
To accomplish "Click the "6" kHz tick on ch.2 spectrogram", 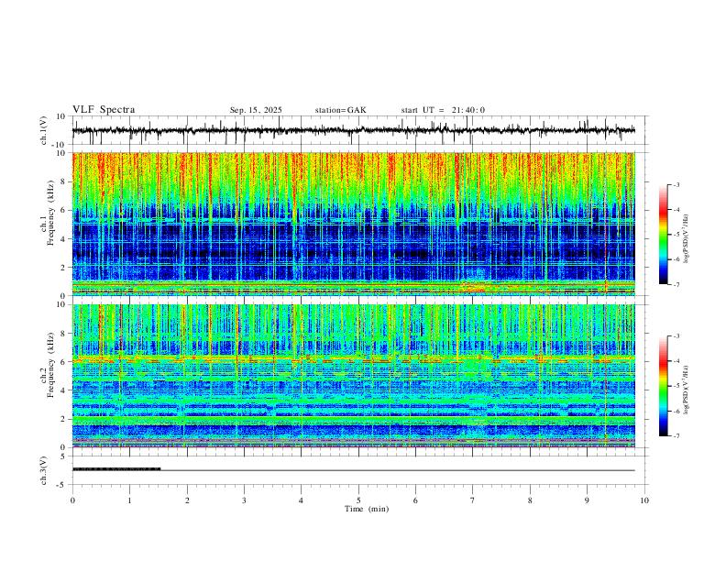I will coord(63,361).
